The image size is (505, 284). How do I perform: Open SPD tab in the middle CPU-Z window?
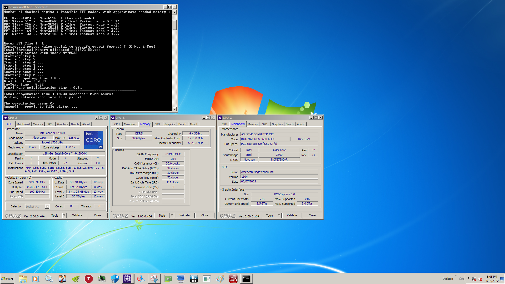(157, 124)
